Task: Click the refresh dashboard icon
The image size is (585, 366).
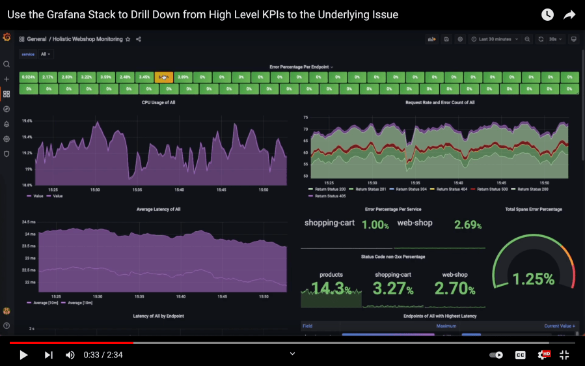Action: (x=541, y=39)
